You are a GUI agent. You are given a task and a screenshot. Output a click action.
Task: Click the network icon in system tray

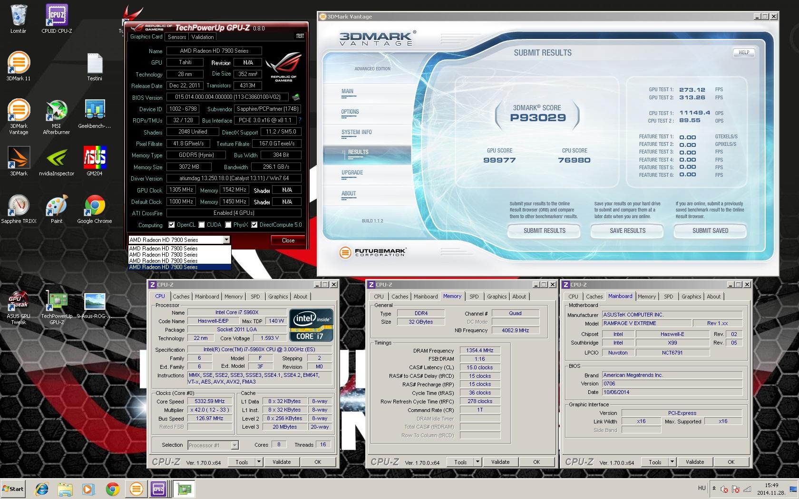747,489
